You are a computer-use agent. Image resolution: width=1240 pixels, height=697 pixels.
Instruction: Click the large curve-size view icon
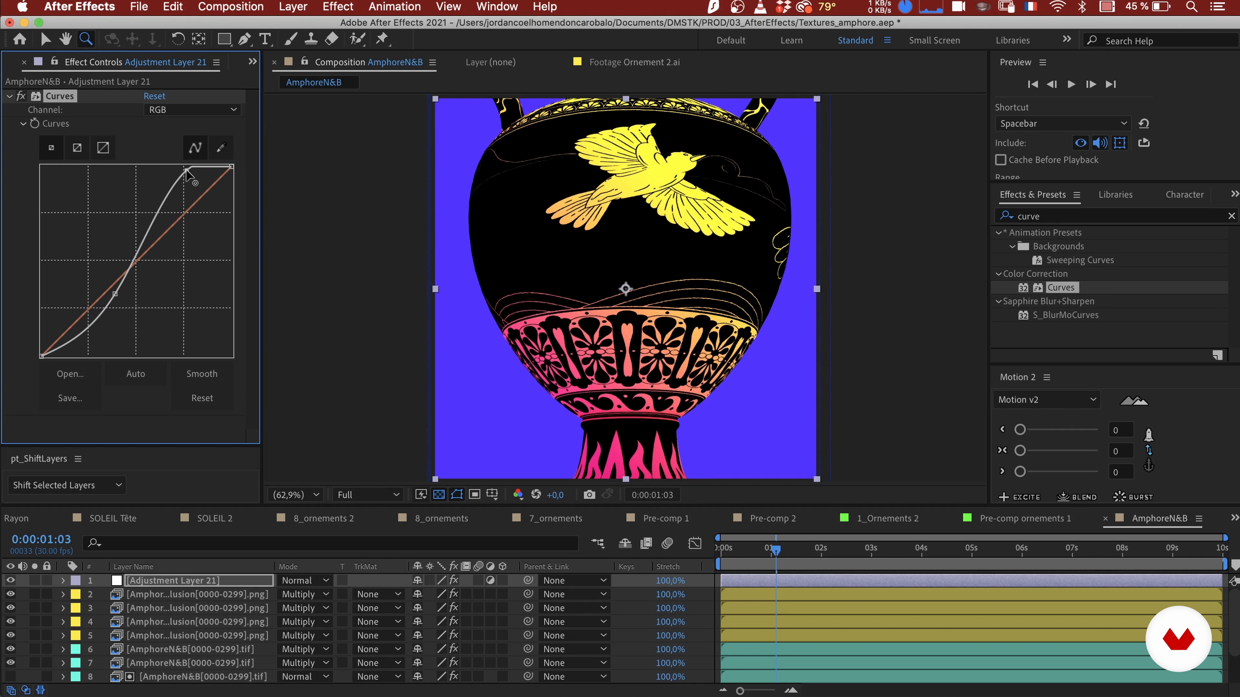coord(103,148)
